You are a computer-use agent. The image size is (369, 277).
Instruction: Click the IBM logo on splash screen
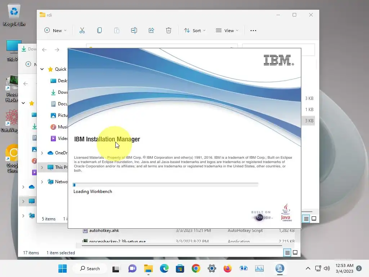click(x=279, y=60)
